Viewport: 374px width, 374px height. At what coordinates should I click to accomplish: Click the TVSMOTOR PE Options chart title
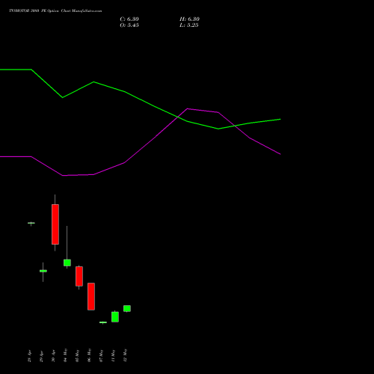coord(55,11)
